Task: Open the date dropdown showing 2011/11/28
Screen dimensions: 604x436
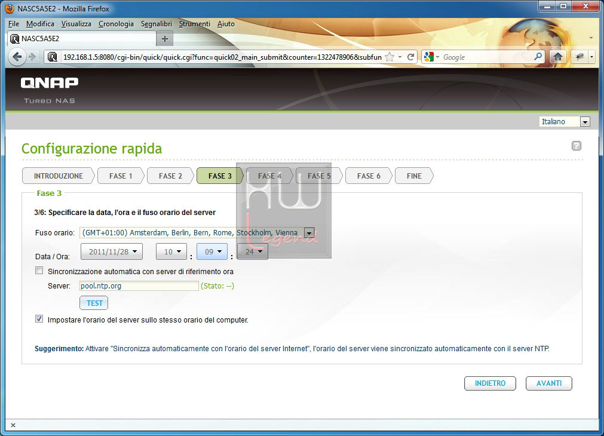Action: [112, 251]
